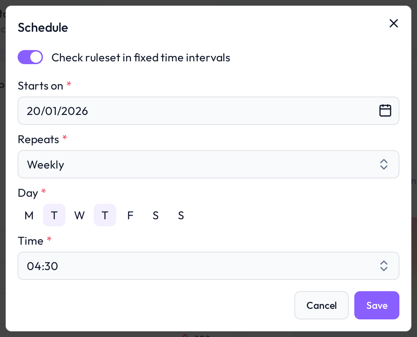Click the Time field chevron arrows
Image resolution: width=417 pixels, height=337 pixels.
pos(384,266)
